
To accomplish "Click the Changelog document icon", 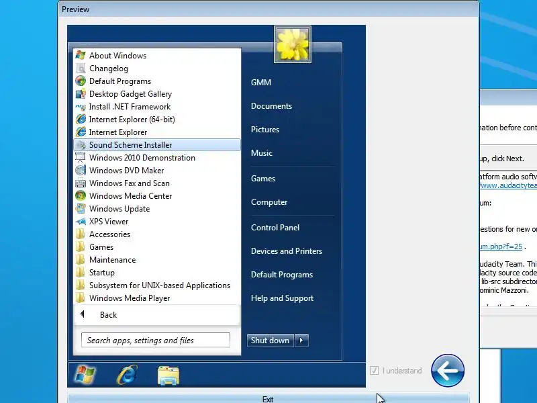I will pyautogui.click(x=81, y=69).
